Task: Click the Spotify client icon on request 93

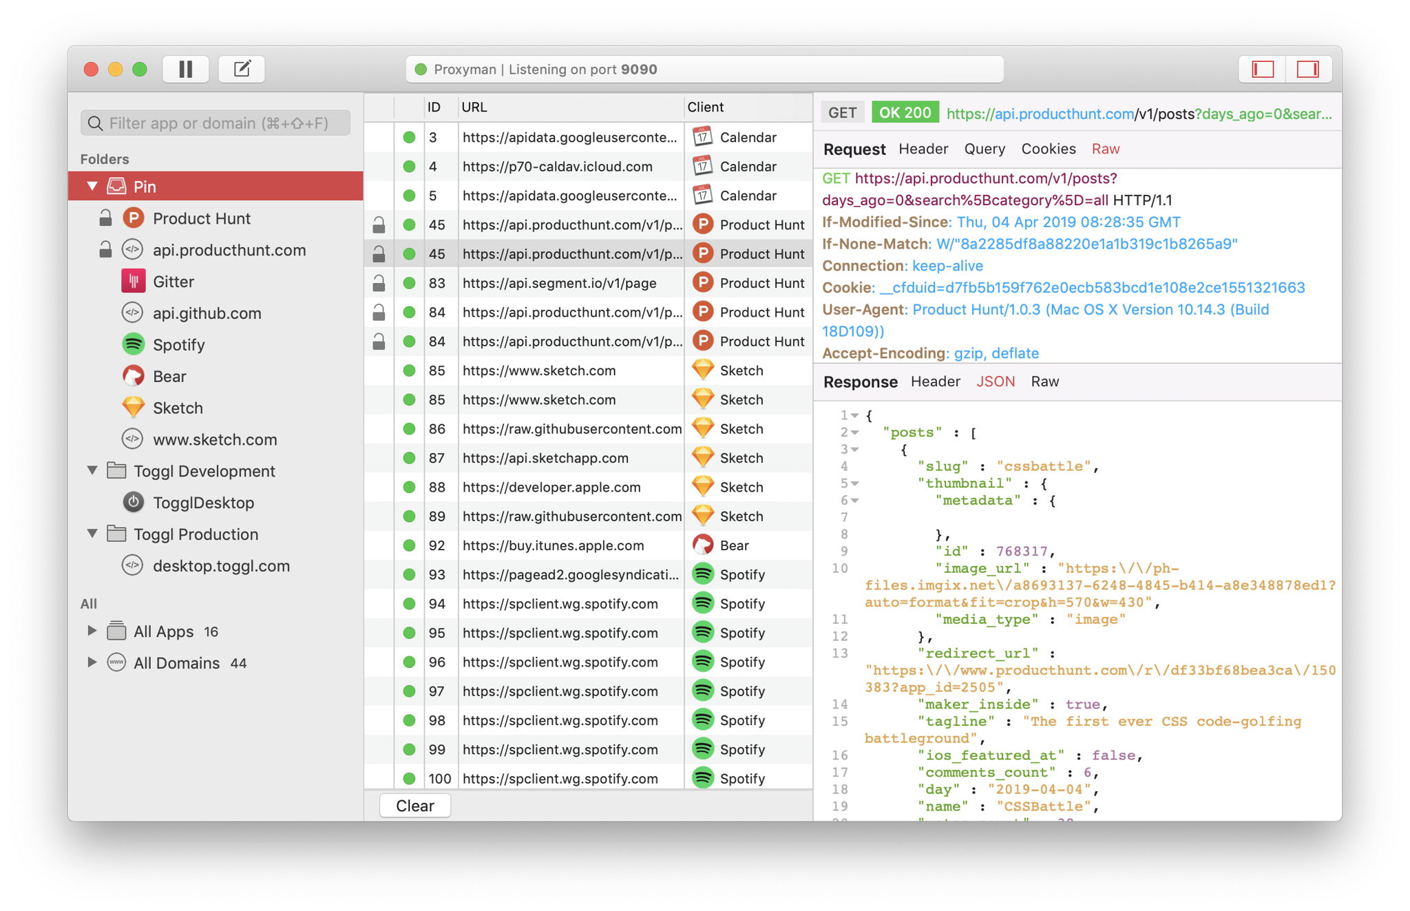Action: (702, 574)
